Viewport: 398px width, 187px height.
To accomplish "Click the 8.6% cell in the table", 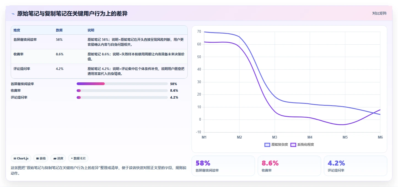I will click(60, 54).
